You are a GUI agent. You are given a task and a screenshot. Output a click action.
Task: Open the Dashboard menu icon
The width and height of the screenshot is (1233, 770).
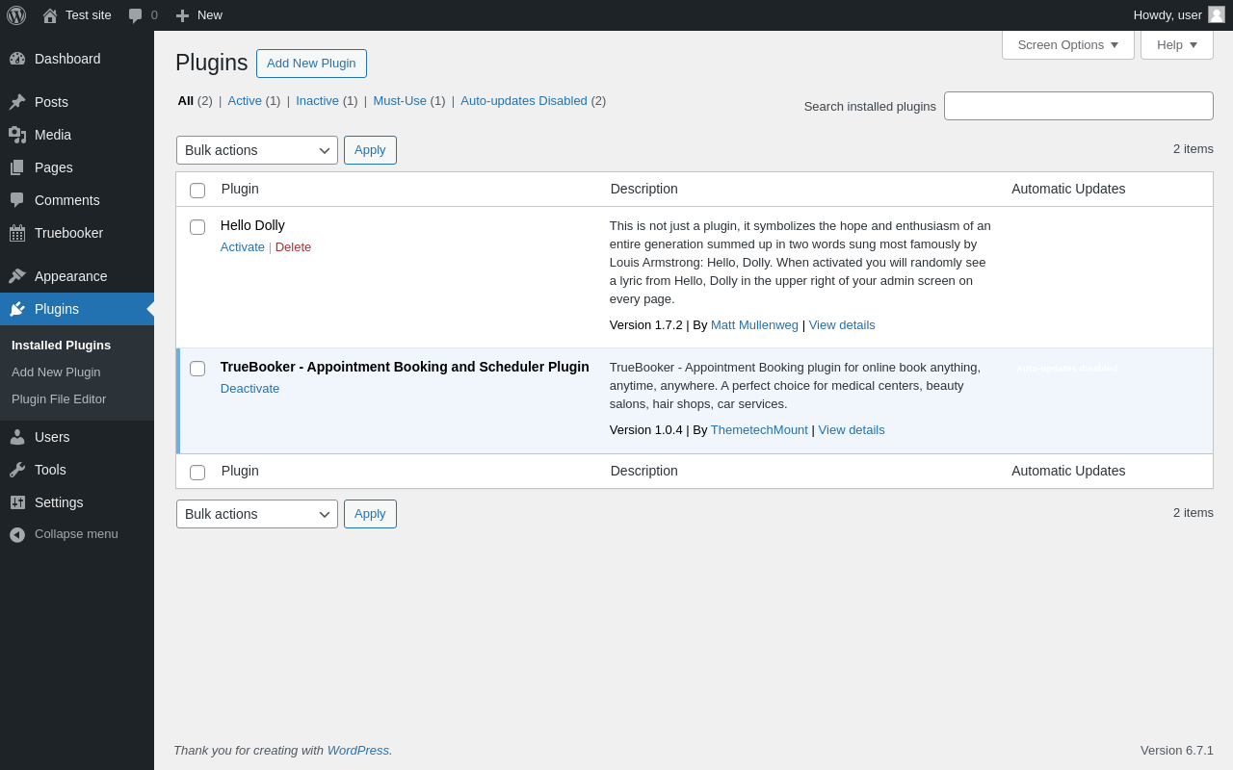tap(17, 59)
